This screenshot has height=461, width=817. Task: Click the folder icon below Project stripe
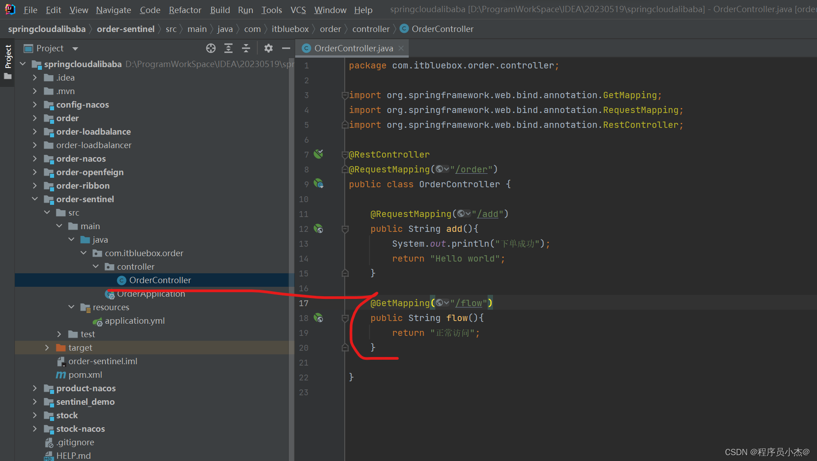[8, 76]
